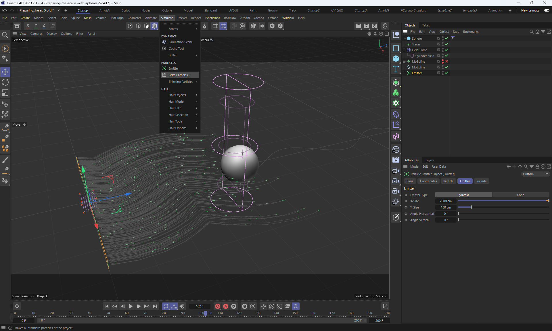Select the Scale tool in left toolbar

point(5,93)
